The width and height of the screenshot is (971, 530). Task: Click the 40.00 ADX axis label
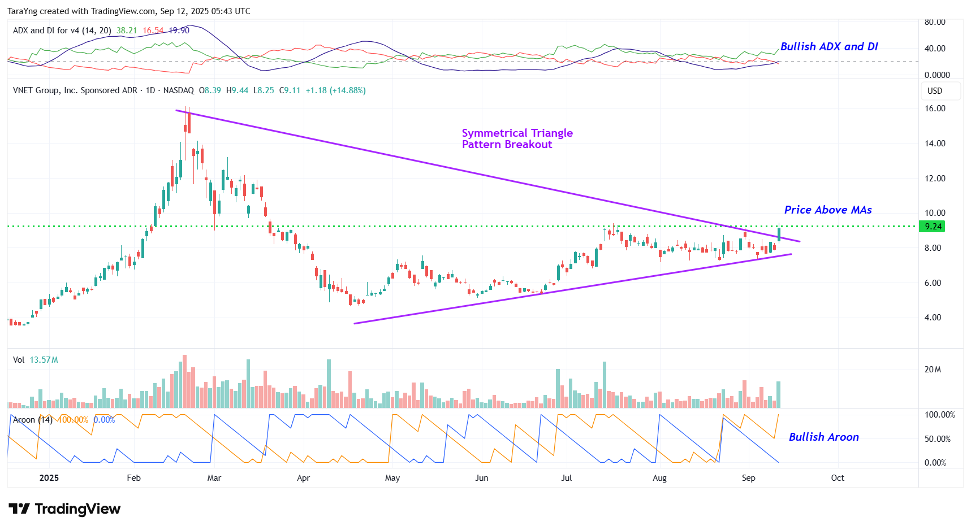[935, 49]
